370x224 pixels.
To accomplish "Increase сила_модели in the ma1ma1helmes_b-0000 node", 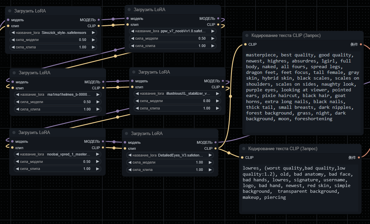I will (x=98, y=102).
